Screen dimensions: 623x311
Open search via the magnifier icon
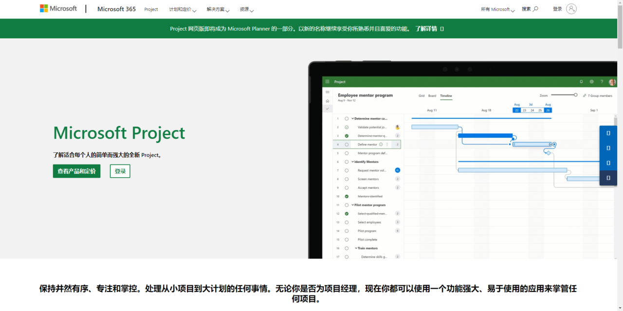click(535, 9)
